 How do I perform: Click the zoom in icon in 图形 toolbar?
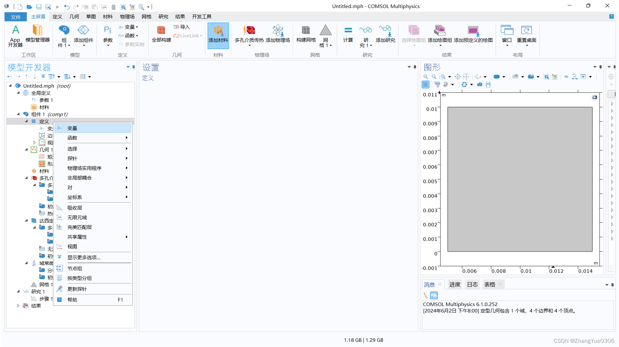[426, 77]
